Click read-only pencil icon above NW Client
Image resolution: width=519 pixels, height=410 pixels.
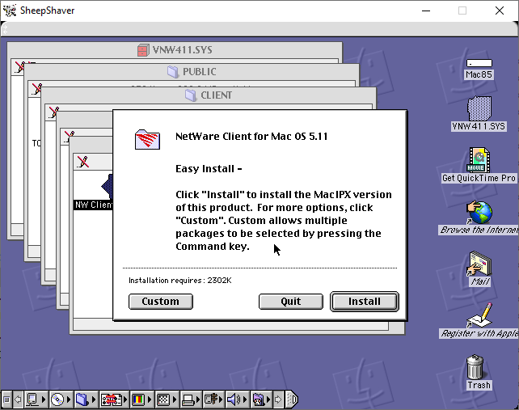coord(82,162)
